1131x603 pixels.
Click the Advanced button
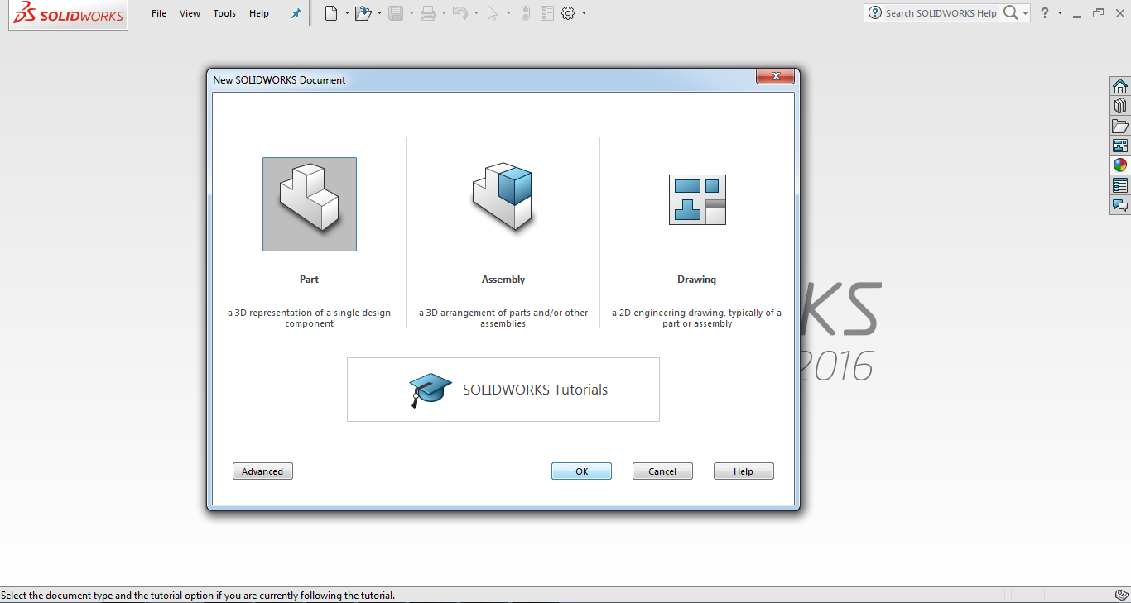pyautogui.click(x=262, y=471)
